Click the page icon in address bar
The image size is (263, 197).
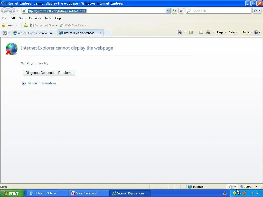24,11
